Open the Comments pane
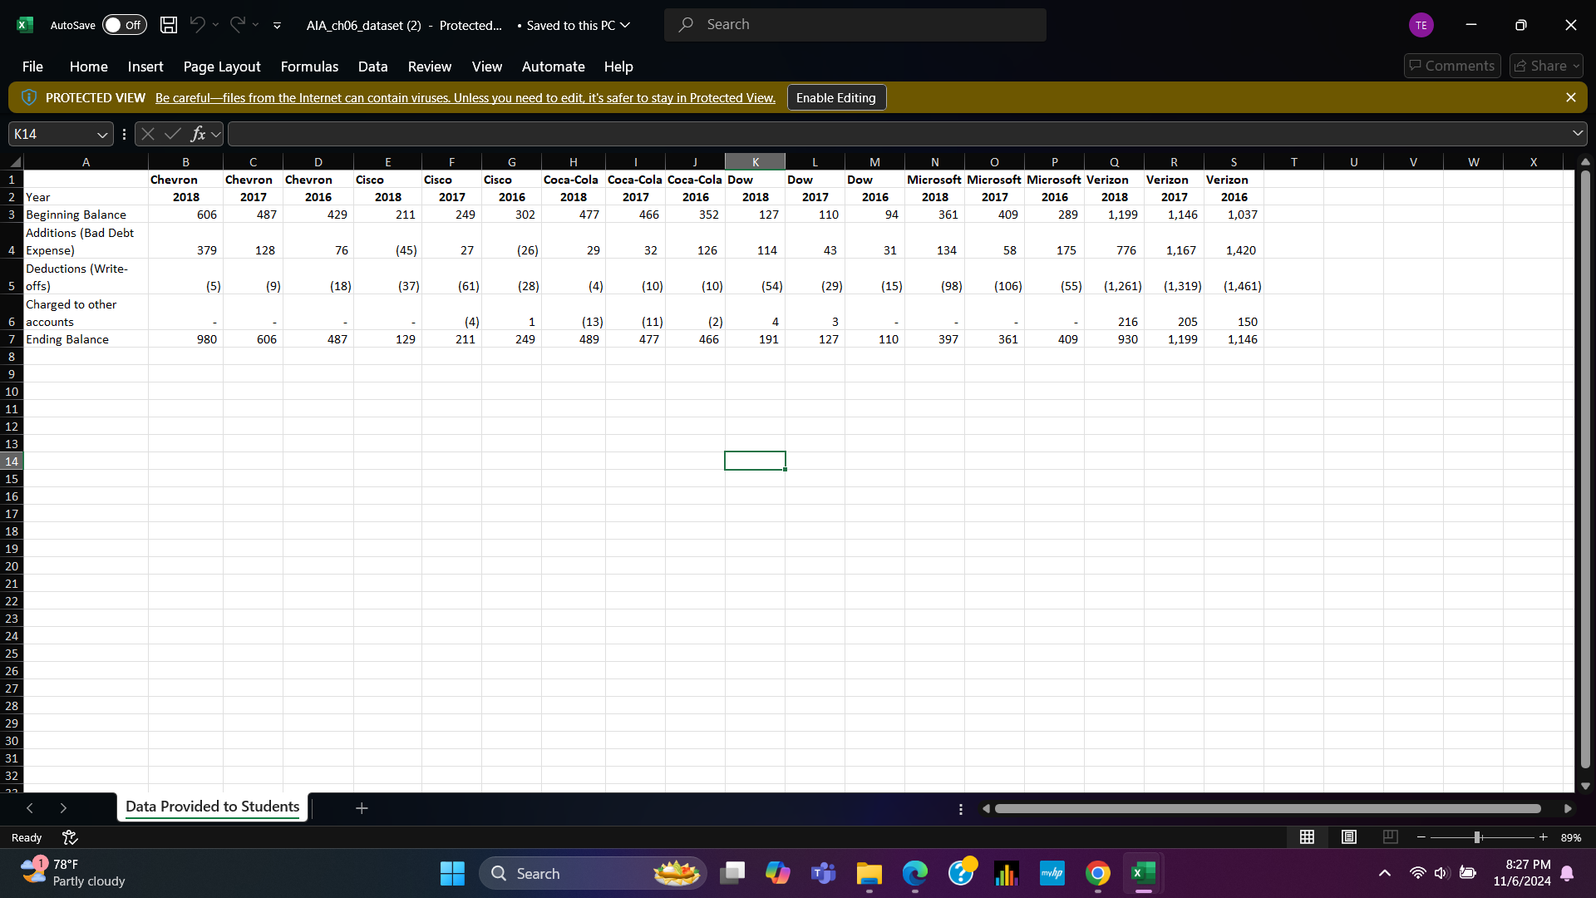The height and width of the screenshot is (898, 1596). (1451, 66)
